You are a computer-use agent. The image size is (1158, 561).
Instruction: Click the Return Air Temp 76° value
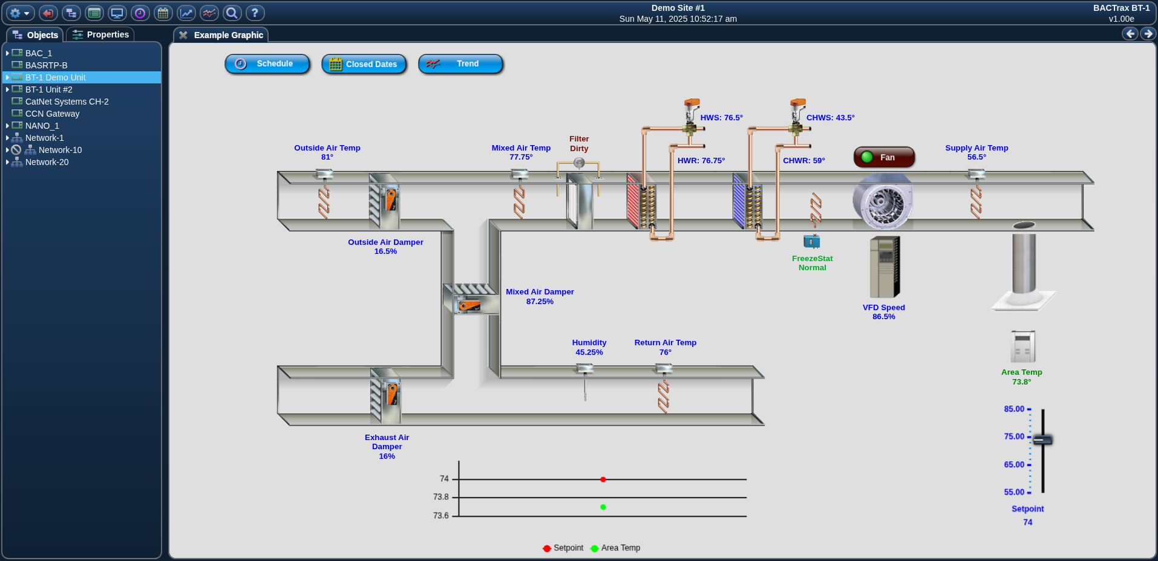click(666, 352)
